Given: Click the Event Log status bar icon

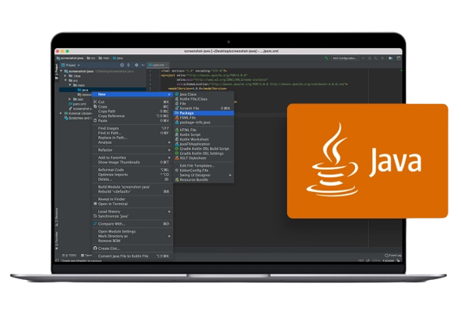Looking at the screenshot, I should [x=393, y=256].
